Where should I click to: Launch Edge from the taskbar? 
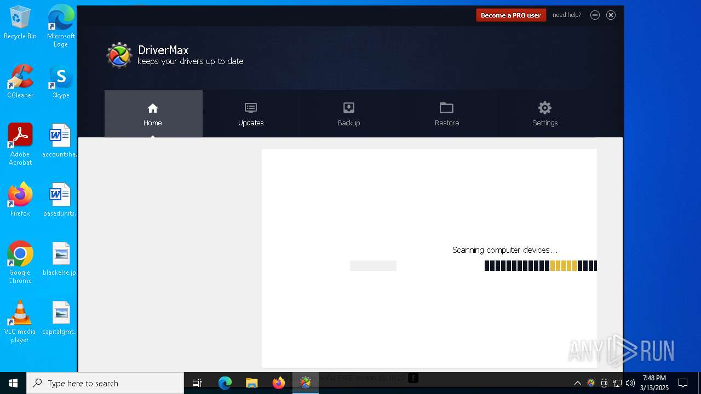click(x=225, y=383)
